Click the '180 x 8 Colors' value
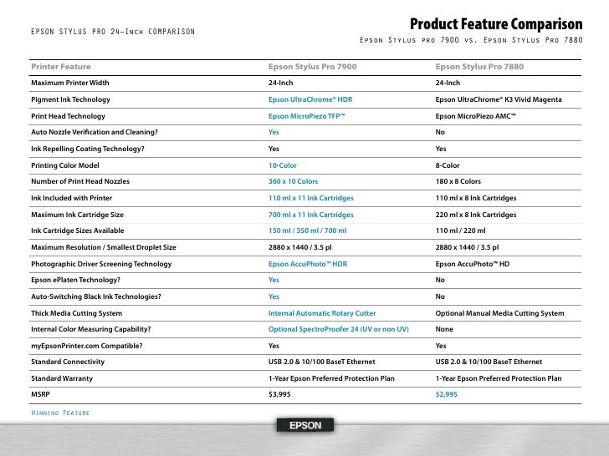 coord(458,181)
